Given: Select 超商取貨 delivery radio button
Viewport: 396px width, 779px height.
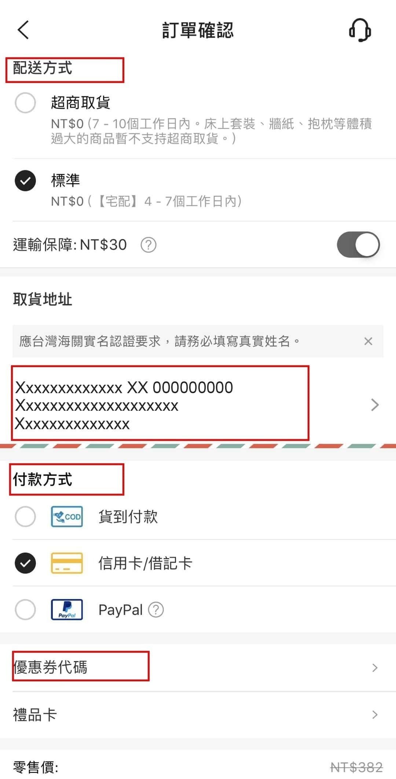Looking at the screenshot, I should coord(25,102).
